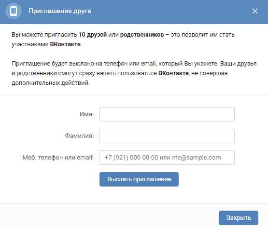Click the bold родственников word
268x228 pixels.
[142, 35]
